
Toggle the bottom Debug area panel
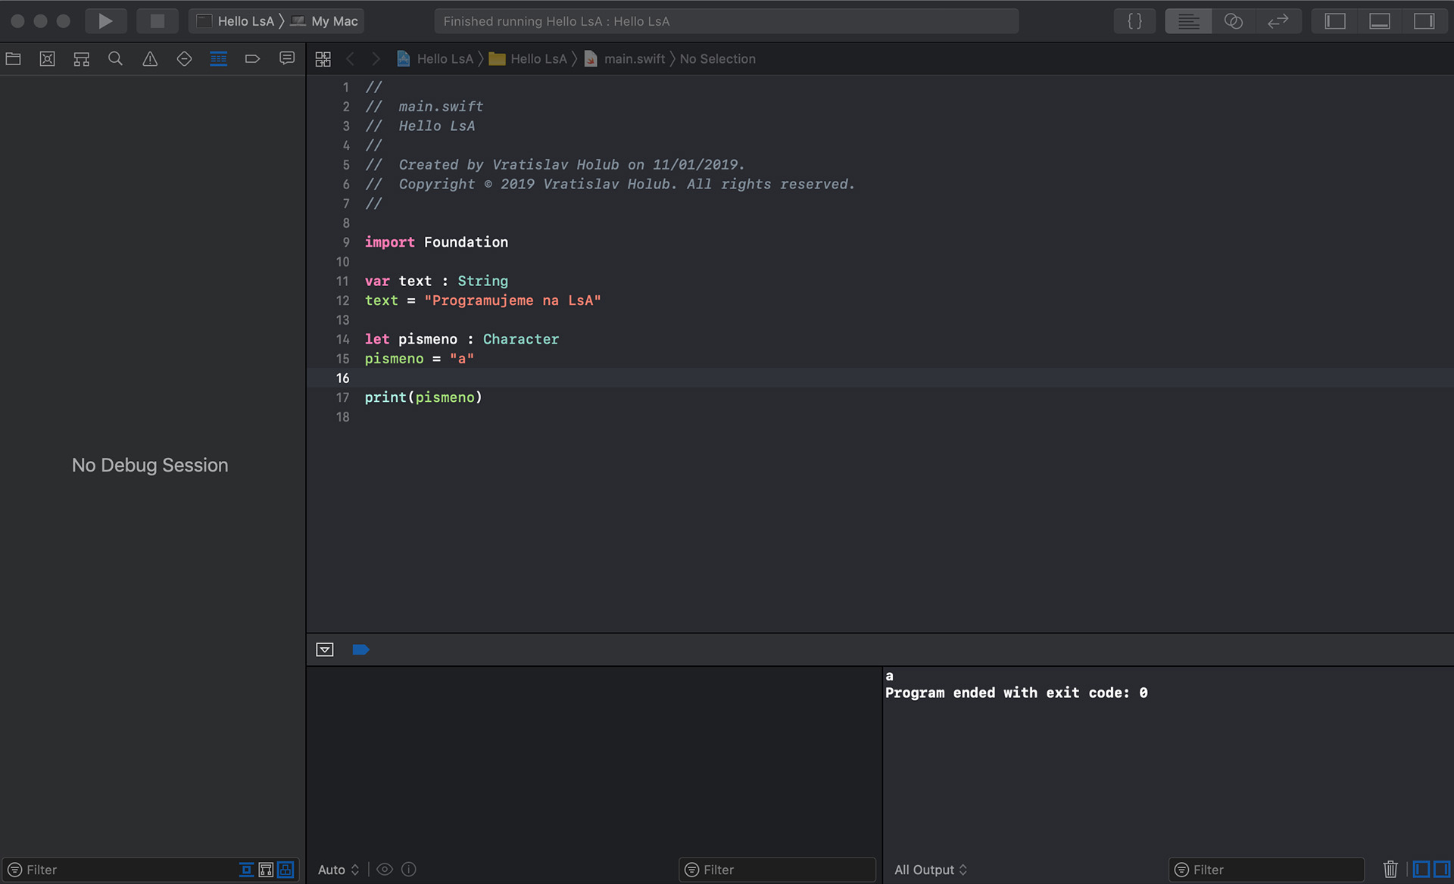(x=1379, y=21)
